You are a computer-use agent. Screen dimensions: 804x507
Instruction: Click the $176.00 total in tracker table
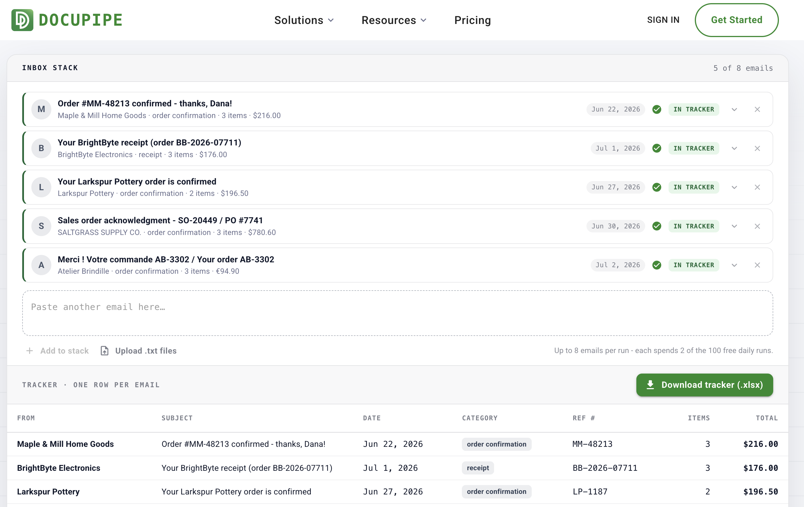coord(761,468)
